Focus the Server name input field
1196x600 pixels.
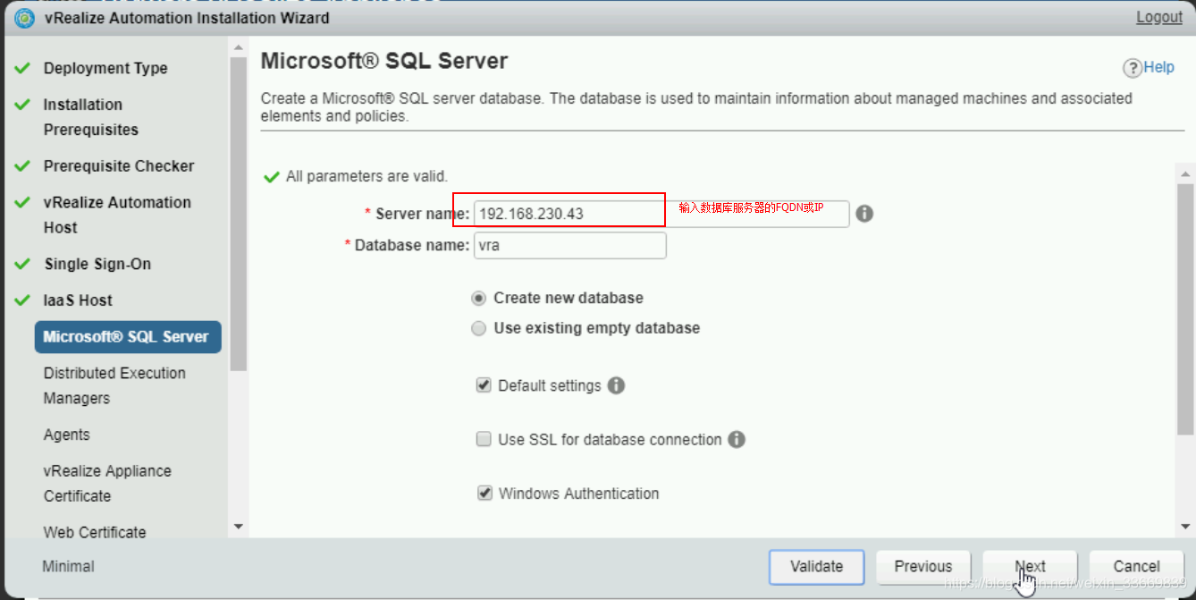[661, 214]
